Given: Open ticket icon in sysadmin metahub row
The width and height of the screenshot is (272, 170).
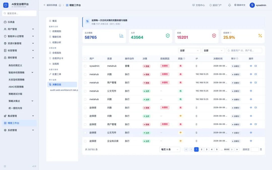Looking at the screenshot, I should point(256,66).
